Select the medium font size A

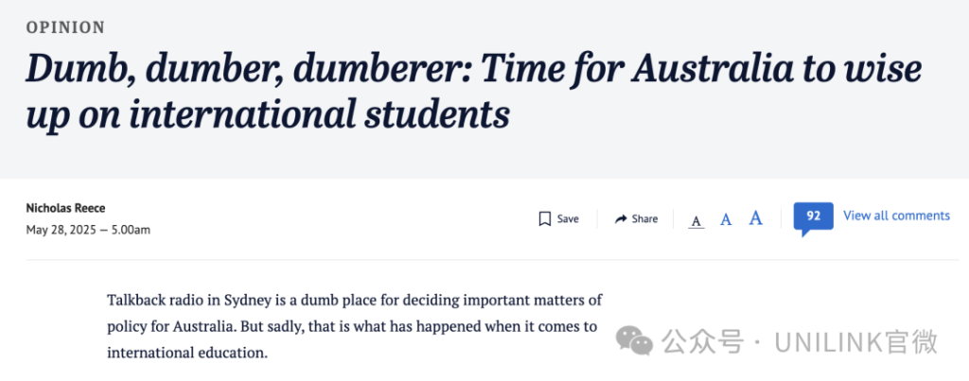(x=726, y=219)
